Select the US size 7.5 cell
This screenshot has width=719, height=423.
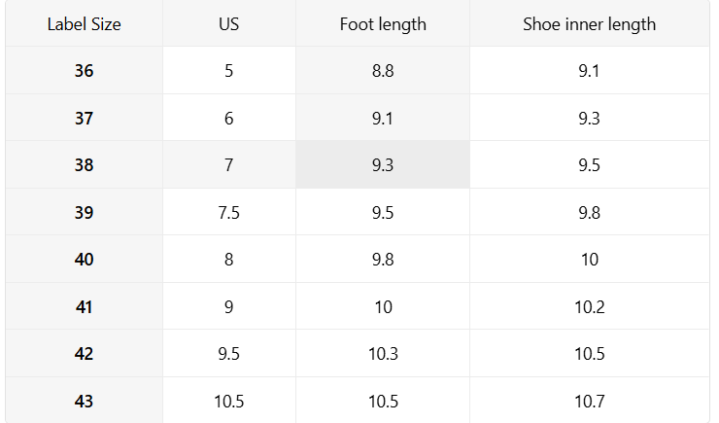(228, 213)
